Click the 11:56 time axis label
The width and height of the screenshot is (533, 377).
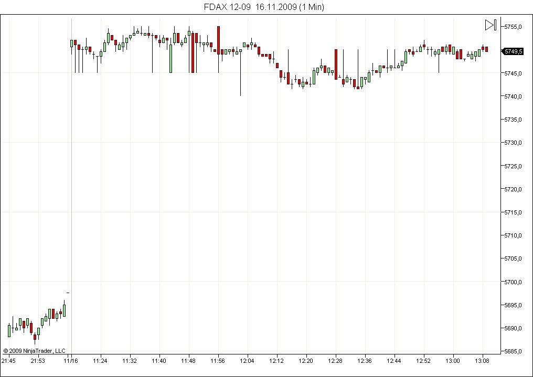(218, 361)
